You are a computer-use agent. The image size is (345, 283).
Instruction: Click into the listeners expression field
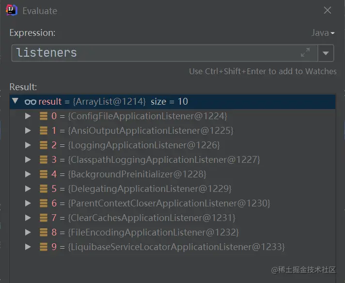pyautogui.click(x=165, y=53)
